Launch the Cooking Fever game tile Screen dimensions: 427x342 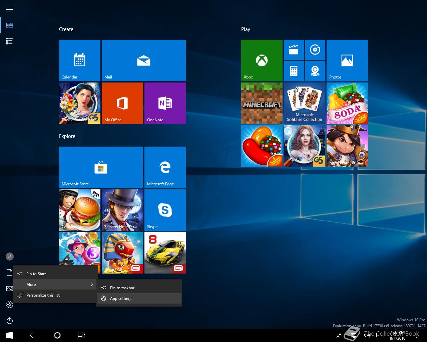coord(80,210)
